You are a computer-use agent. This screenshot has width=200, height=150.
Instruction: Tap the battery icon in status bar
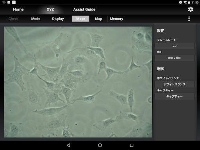click(189, 2)
